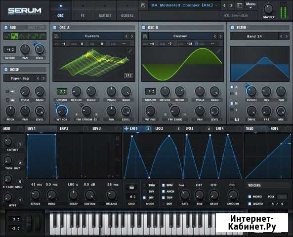Go to next preset arrow
Image resolution: width=293 pixels, height=237 pixels.
click(x=231, y=5)
